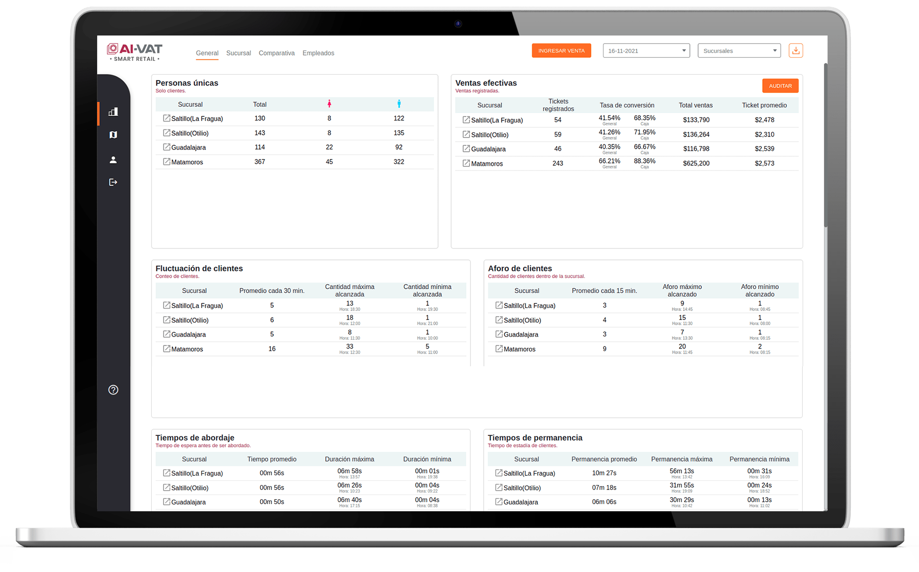Click Matamoros general conversion 66.21%
Image resolution: width=919 pixels, height=572 pixels.
[x=609, y=161]
